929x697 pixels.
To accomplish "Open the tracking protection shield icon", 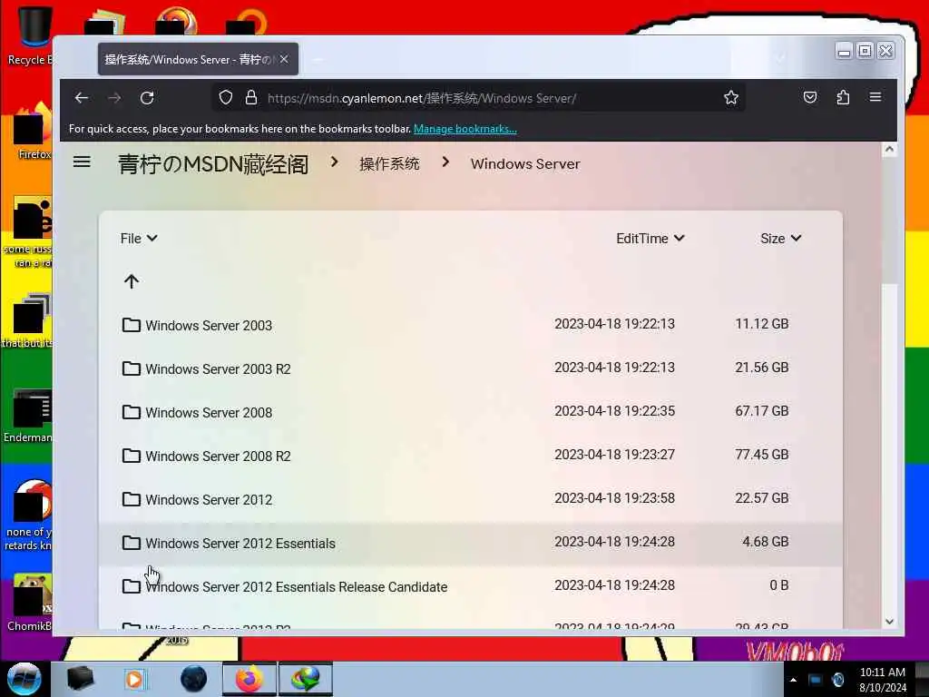I will tap(226, 98).
